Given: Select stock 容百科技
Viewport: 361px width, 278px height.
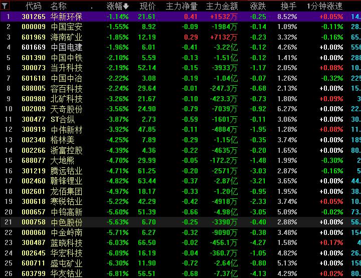Looking at the screenshot, I should click(67, 89).
